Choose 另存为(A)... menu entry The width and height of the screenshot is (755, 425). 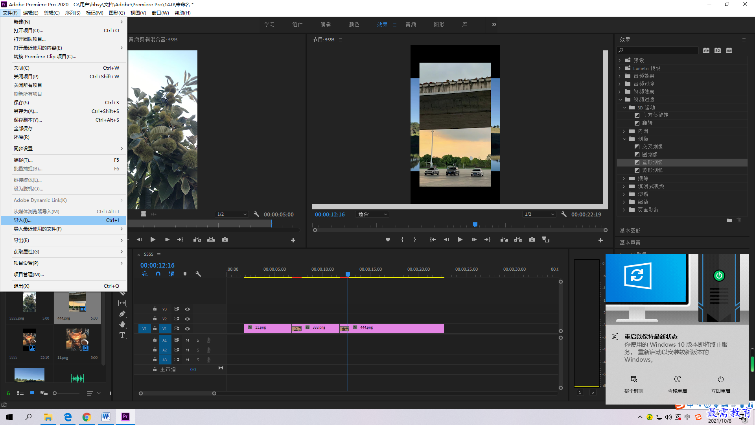(64, 111)
